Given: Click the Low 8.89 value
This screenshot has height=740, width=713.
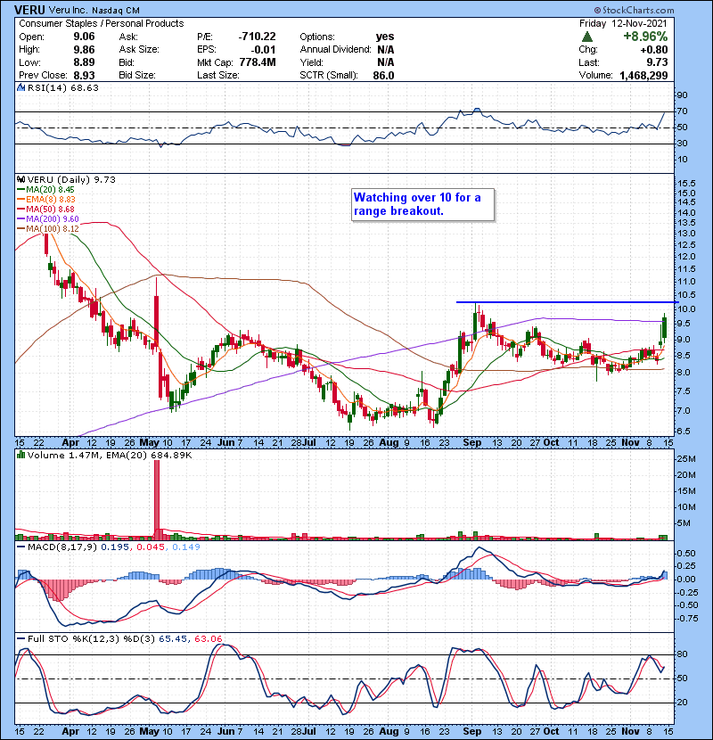Looking at the screenshot, I should 84,62.
